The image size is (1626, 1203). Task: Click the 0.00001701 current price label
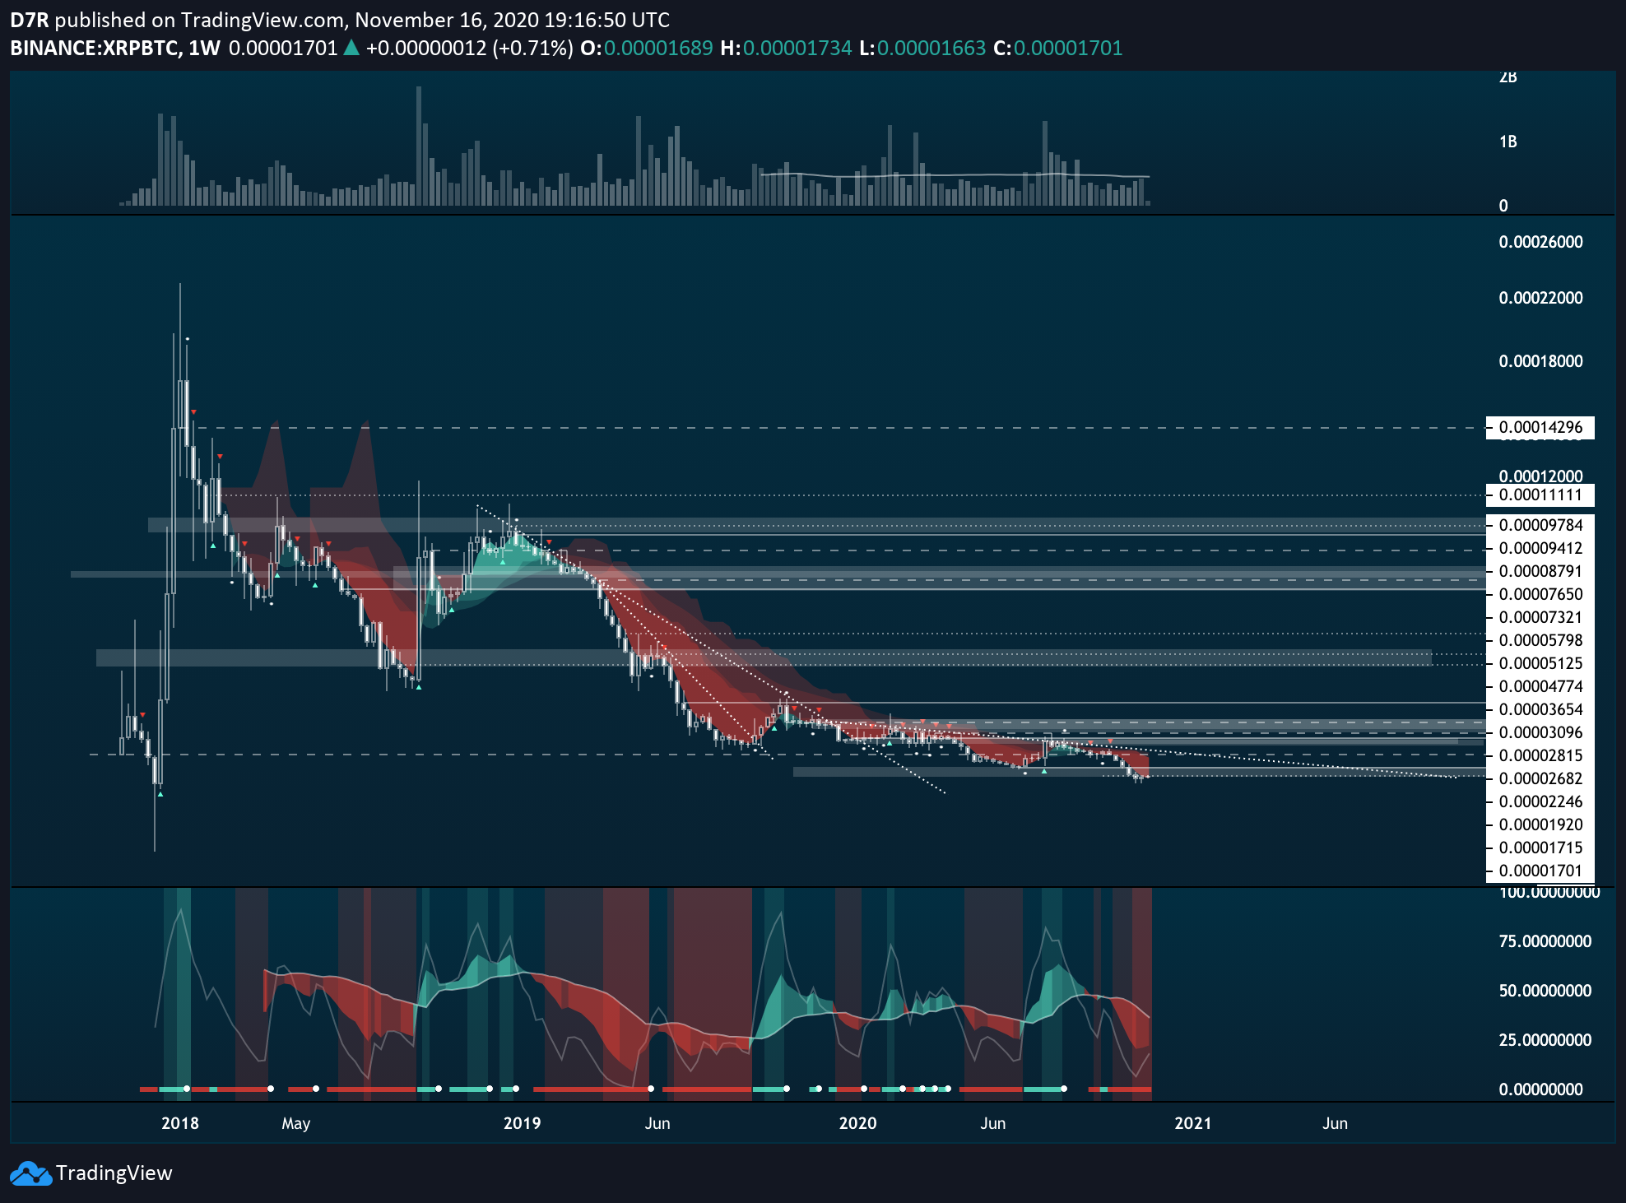[1540, 871]
